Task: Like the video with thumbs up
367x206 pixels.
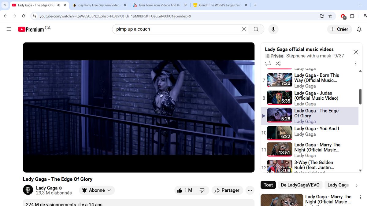Action: tap(184, 190)
